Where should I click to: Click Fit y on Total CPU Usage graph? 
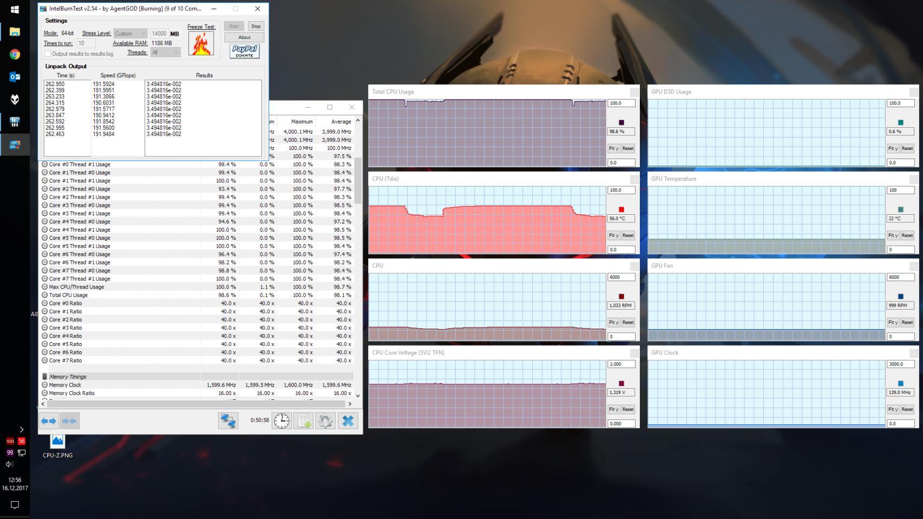pos(613,148)
